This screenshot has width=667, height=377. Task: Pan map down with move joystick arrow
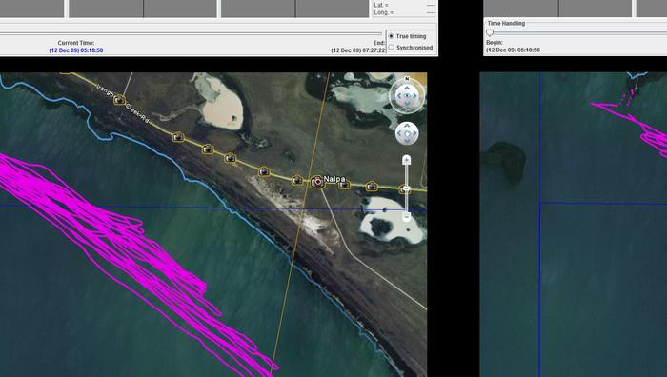click(407, 142)
